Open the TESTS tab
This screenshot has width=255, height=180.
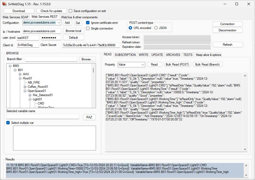(188, 55)
